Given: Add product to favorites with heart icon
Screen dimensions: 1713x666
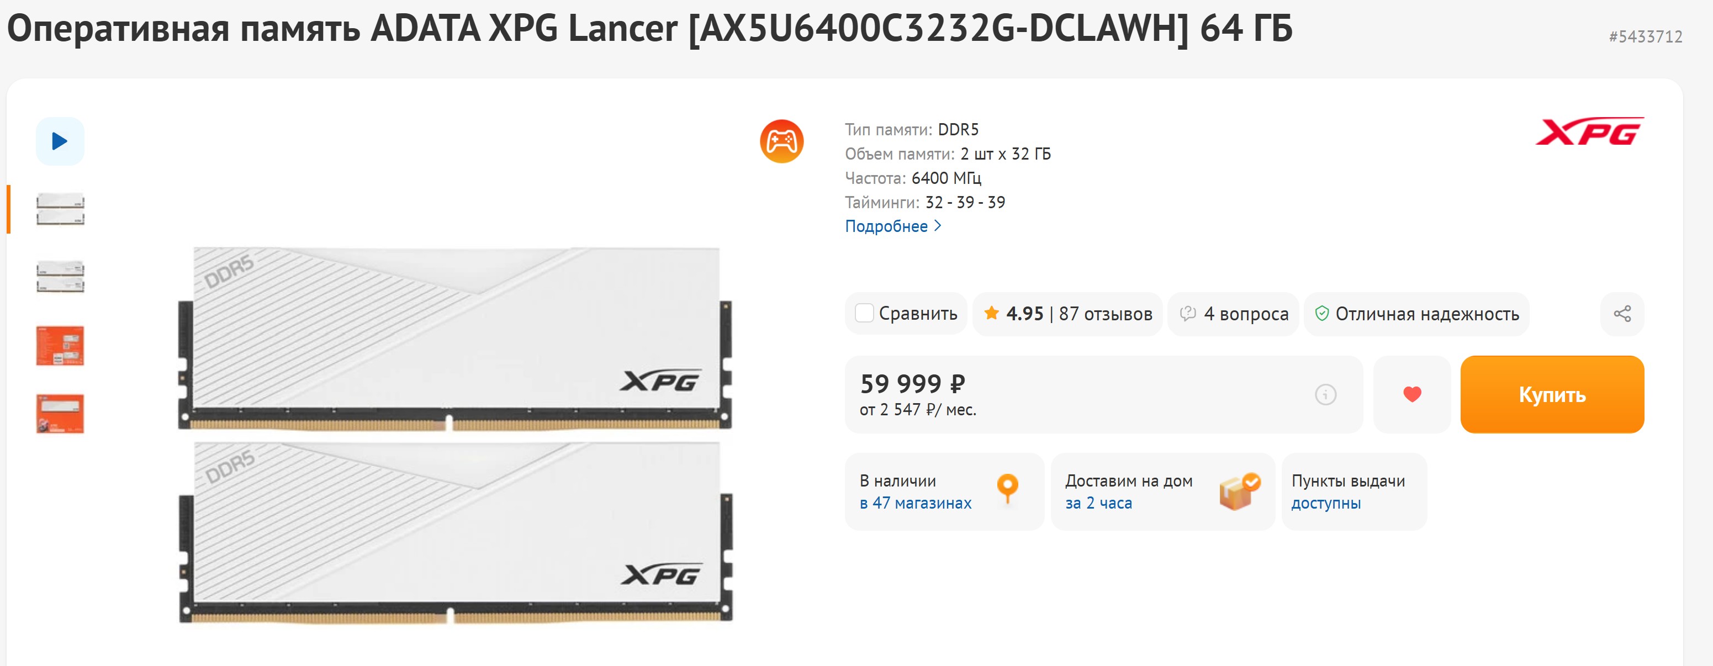Looking at the screenshot, I should 1412,394.
